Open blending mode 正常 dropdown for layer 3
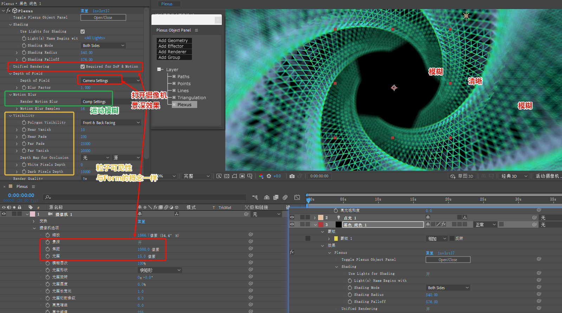562x313 pixels. 485,224
